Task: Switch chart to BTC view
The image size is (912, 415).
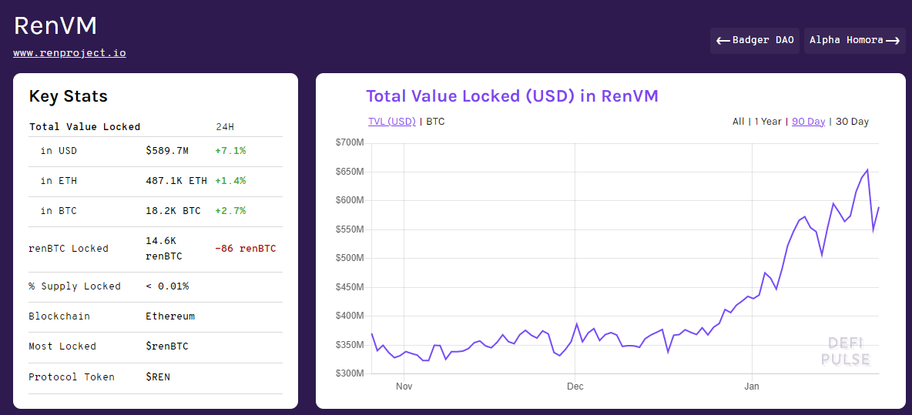Action: click(x=435, y=121)
